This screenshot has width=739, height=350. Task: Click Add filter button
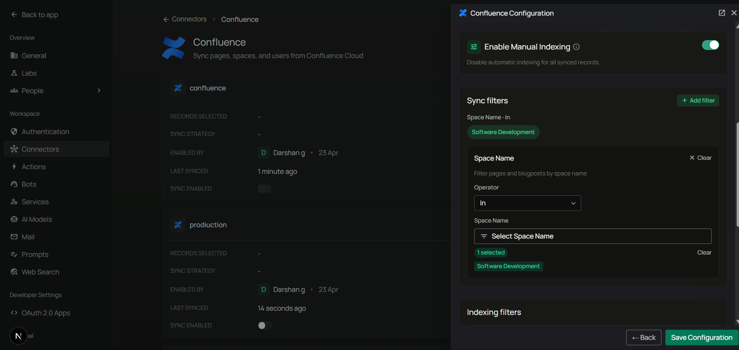(x=698, y=101)
